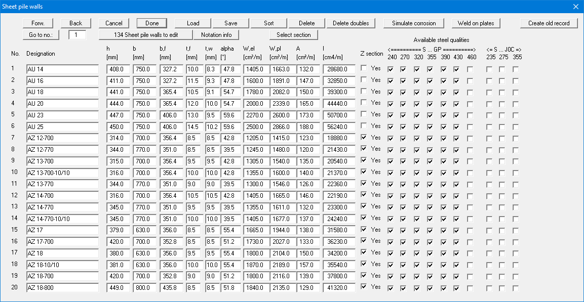Open Notation info
Viewport: 584px width, 302px height.
pos(216,35)
